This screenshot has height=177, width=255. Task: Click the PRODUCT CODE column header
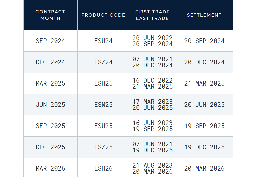coord(103,15)
